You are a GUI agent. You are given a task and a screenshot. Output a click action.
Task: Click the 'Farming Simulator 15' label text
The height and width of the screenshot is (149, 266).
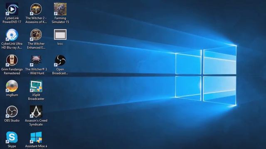point(60,20)
